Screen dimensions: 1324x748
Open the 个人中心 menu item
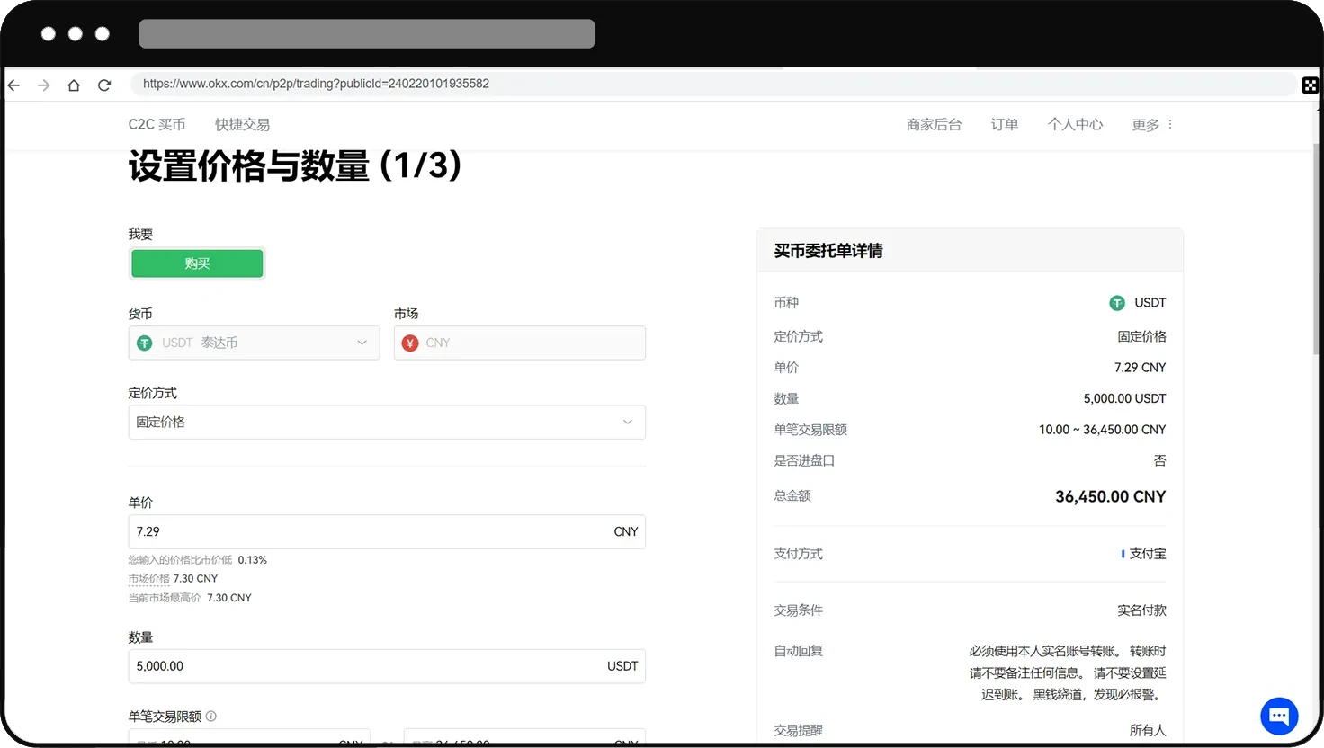1075,124
